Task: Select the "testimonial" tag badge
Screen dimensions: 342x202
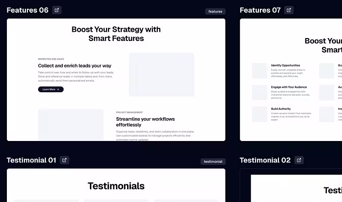Action: click(213, 162)
